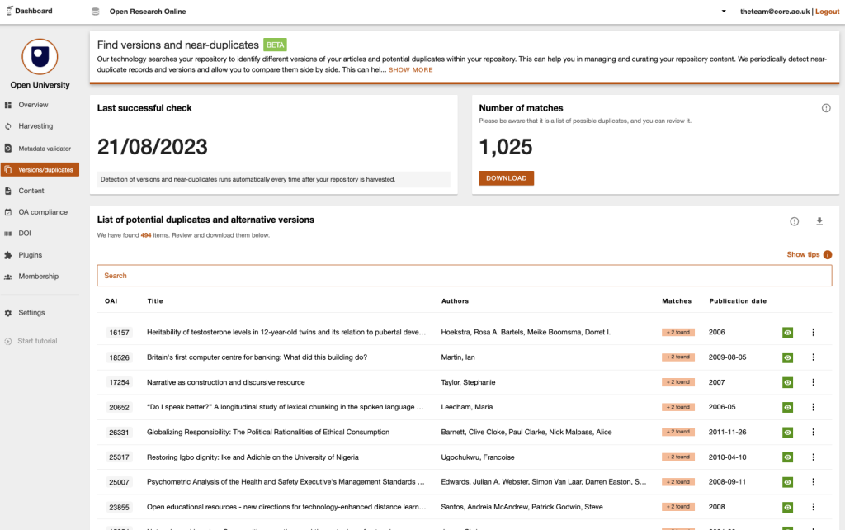Click the database icon next to Open Research Online
845x530 pixels.
[96, 12]
